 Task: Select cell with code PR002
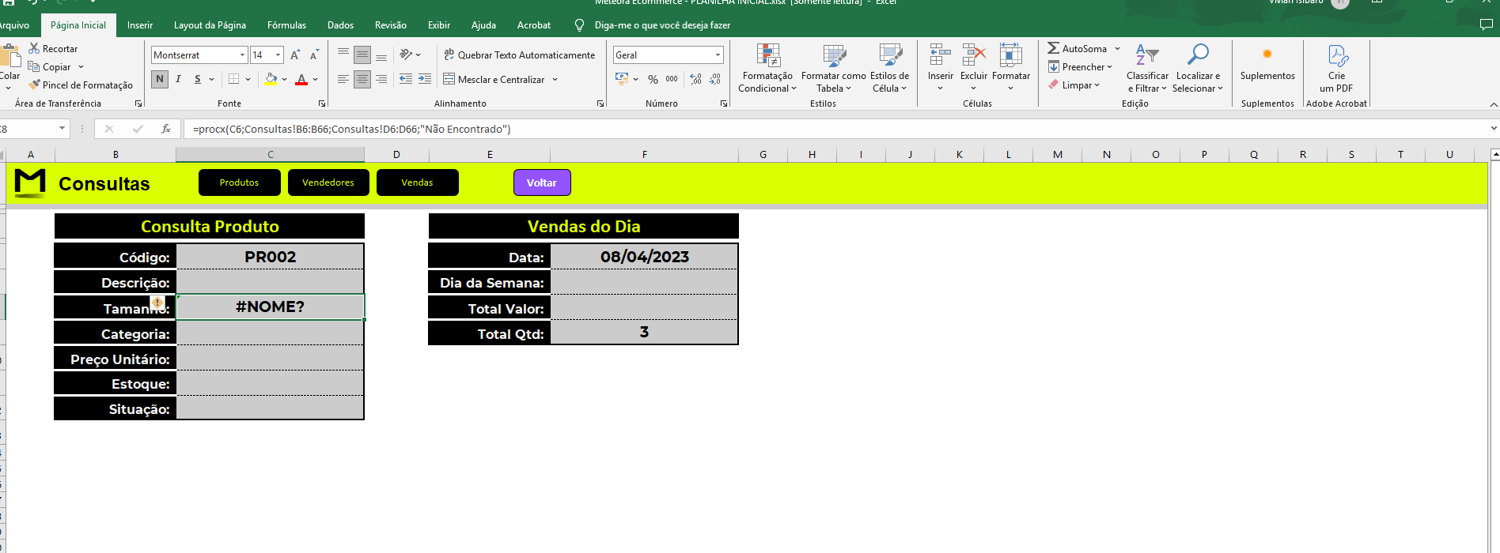coord(271,257)
